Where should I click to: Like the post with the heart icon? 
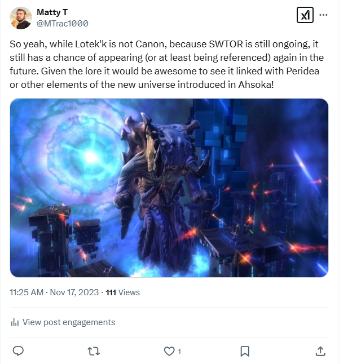point(169,351)
